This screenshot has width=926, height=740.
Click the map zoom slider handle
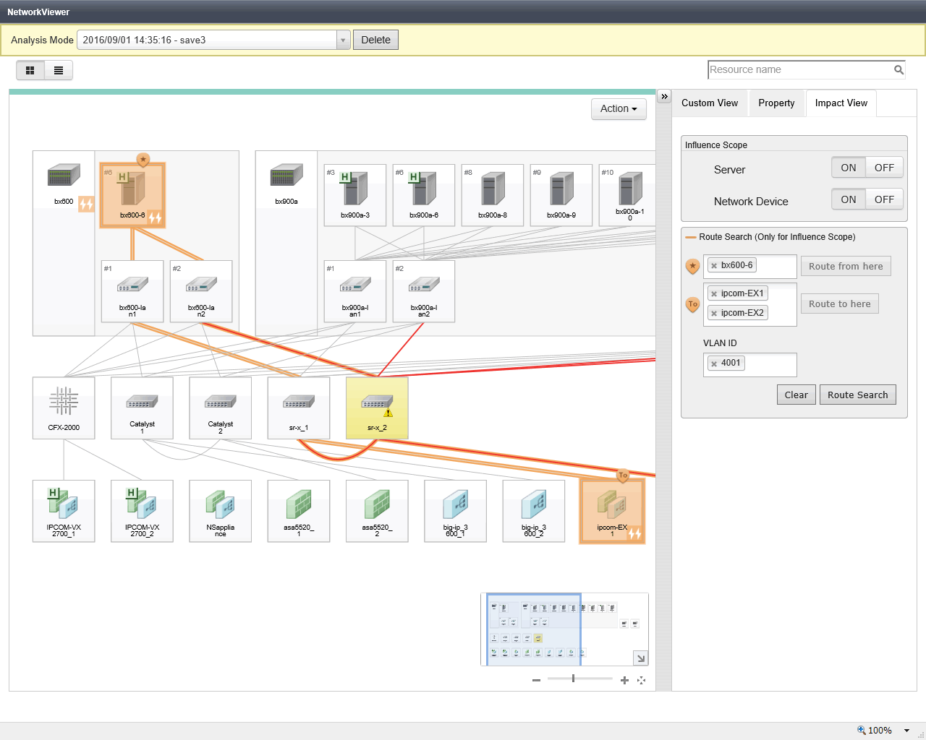tap(573, 679)
